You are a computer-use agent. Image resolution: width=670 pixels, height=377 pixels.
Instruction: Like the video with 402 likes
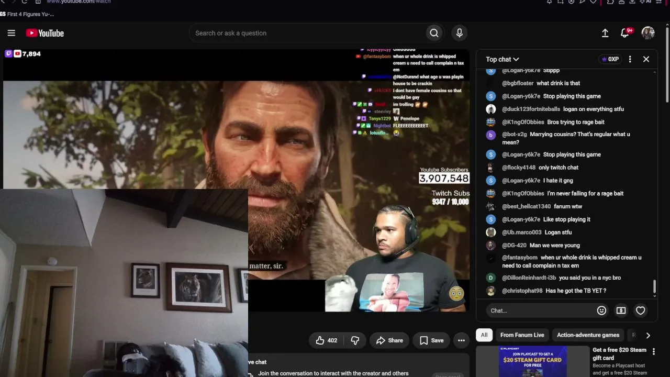pos(326,340)
